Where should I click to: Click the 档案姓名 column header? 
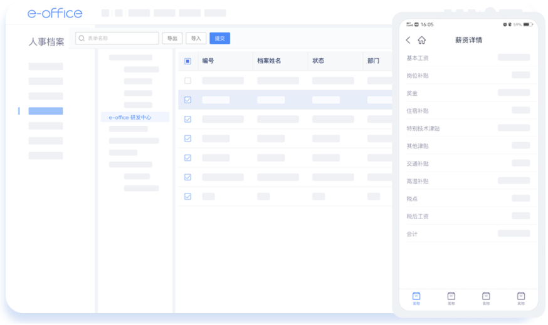click(269, 61)
